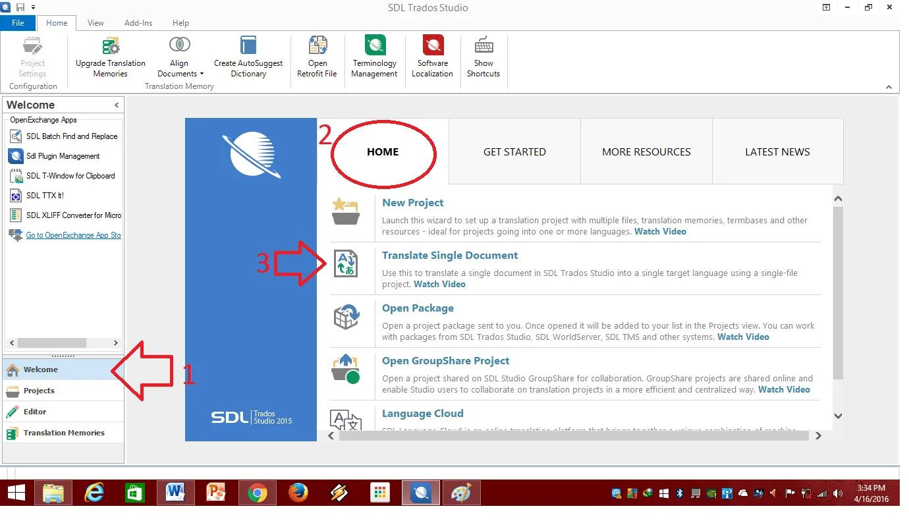Go to the Translation Memories view
This screenshot has height=523, width=909.
click(63, 433)
